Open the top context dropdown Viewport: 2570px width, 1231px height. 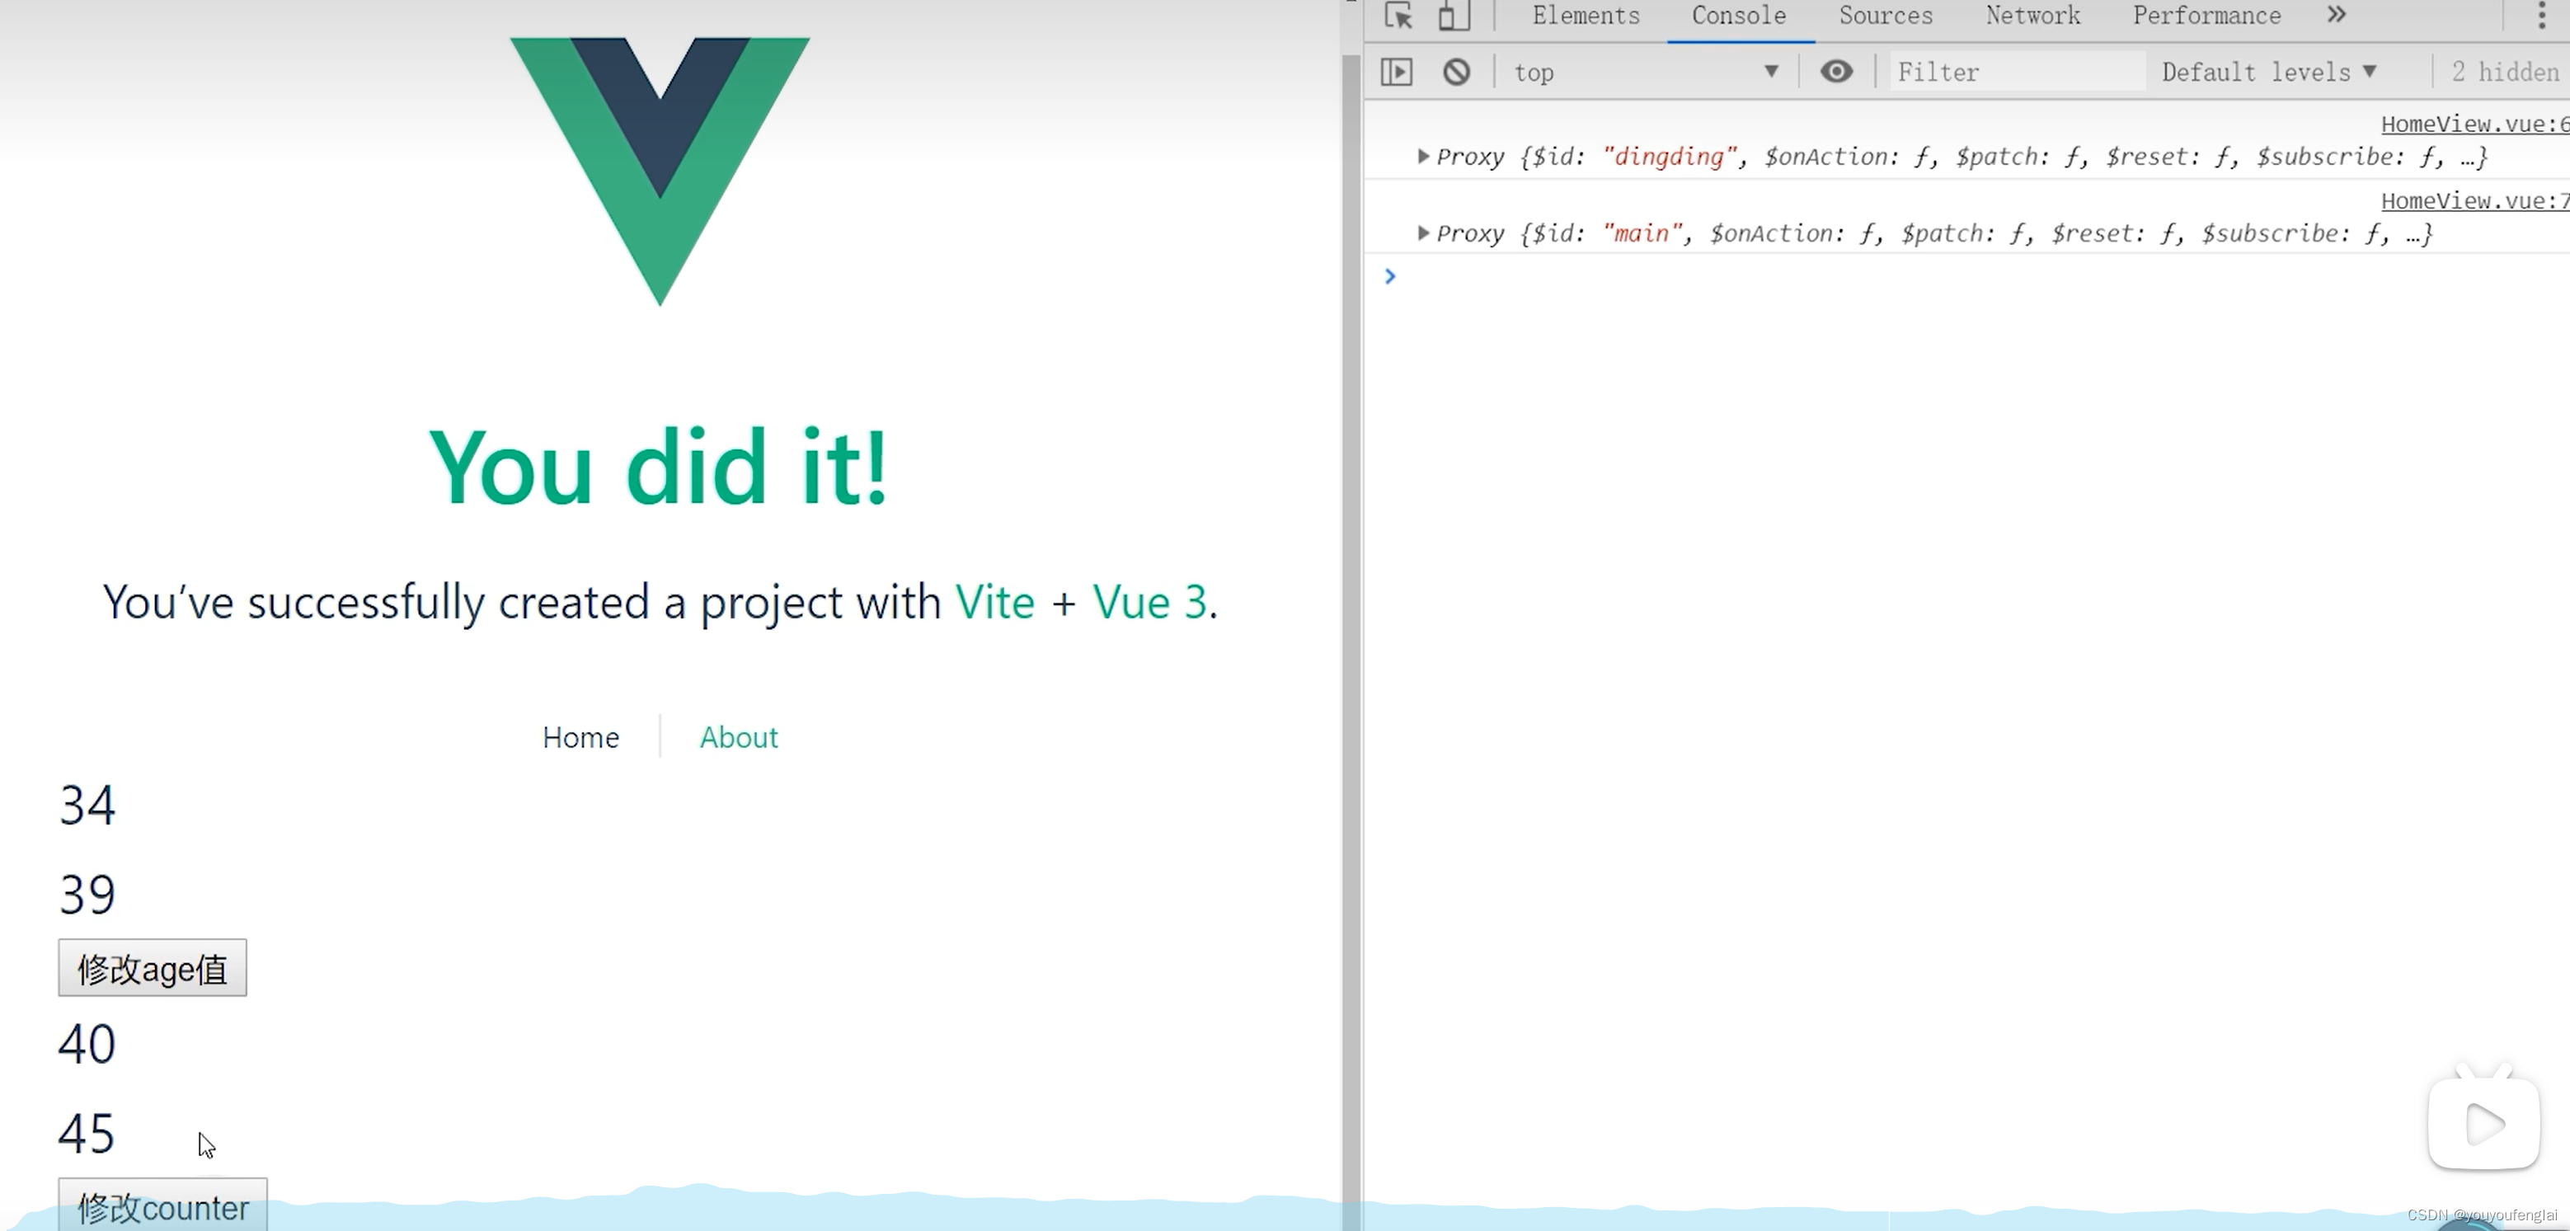pyautogui.click(x=1647, y=72)
